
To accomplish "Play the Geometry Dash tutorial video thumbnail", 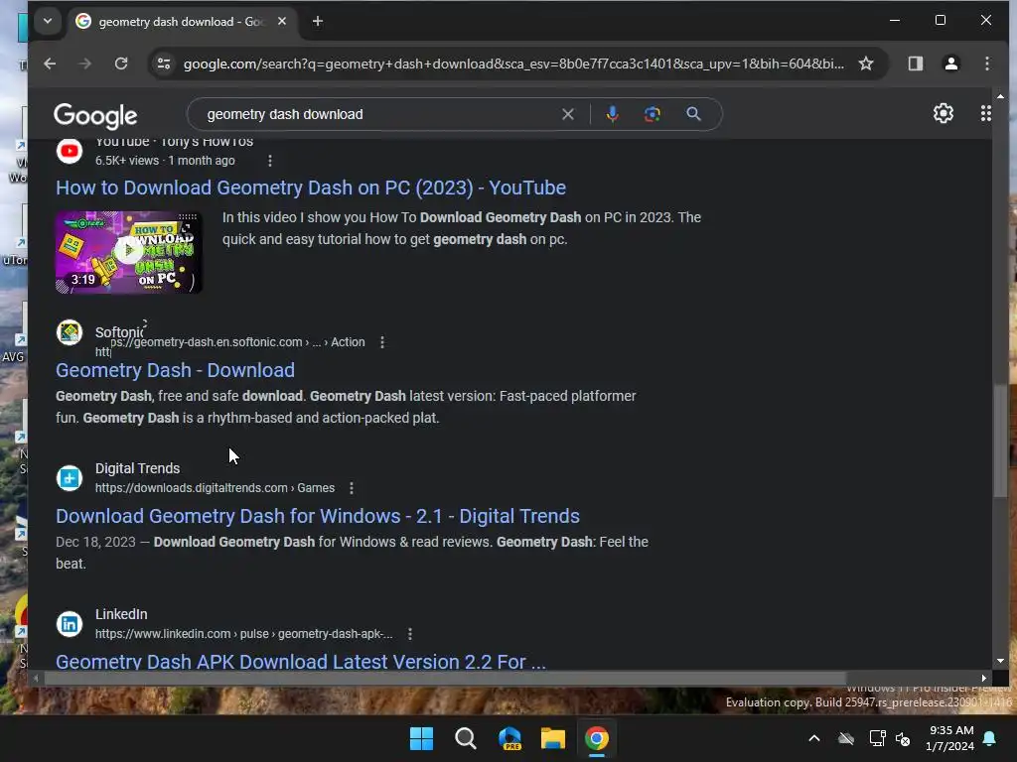I will (128, 252).
